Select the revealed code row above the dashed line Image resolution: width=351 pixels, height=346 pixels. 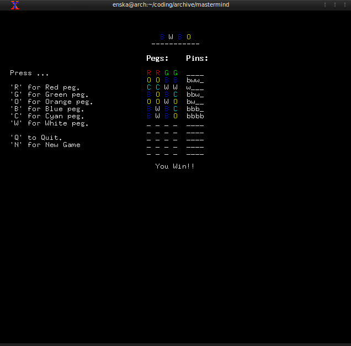click(175, 37)
